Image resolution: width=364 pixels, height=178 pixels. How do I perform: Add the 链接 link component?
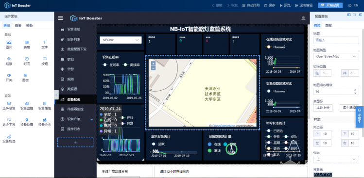[9, 61]
